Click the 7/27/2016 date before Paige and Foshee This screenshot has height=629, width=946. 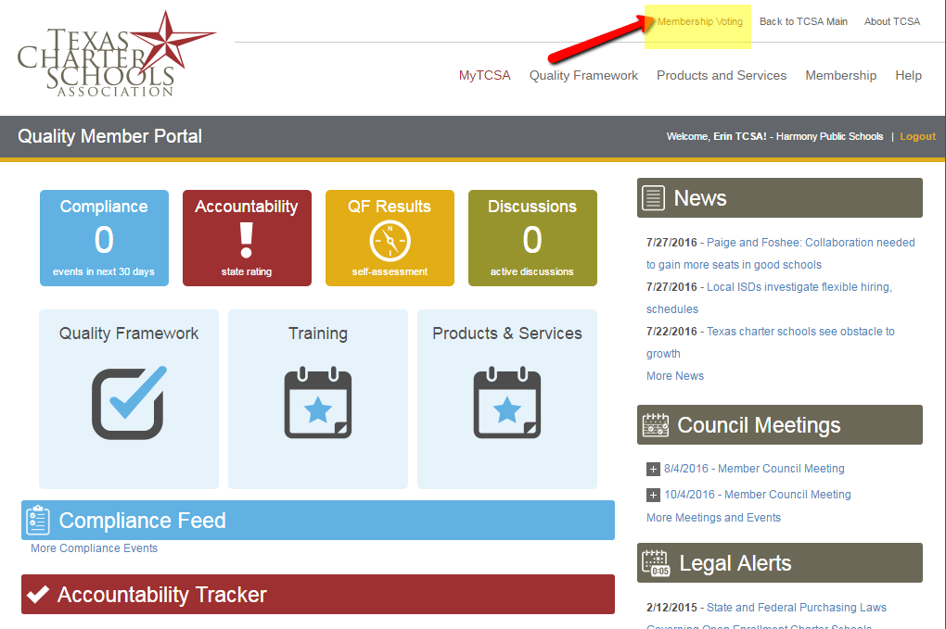[x=671, y=242]
